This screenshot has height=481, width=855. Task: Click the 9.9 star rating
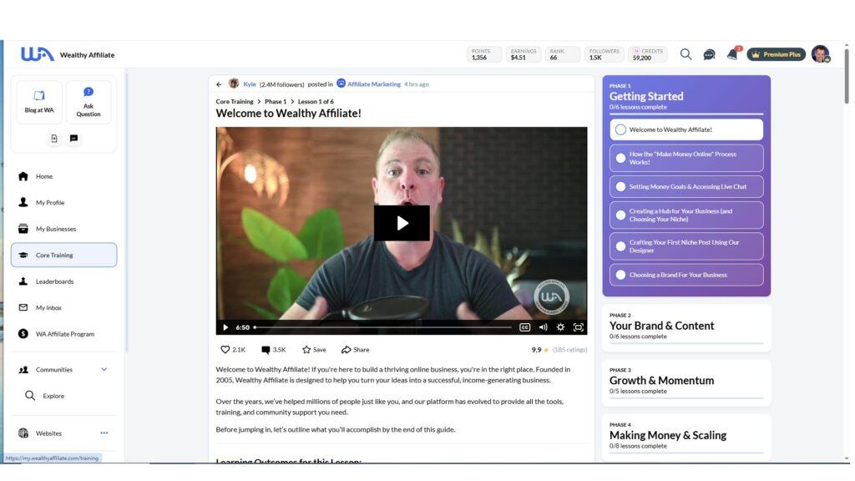point(540,350)
